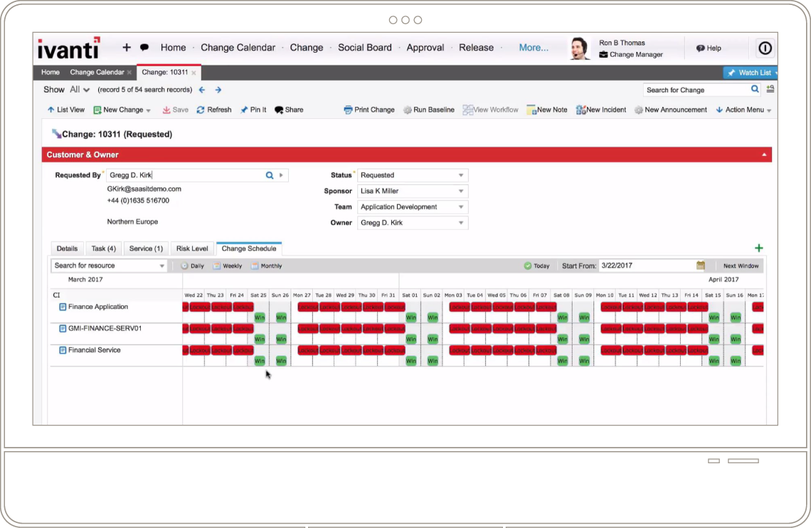The height and width of the screenshot is (528, 811).
Task: Jump to Today in the schedule
Action: click(537, 266)
